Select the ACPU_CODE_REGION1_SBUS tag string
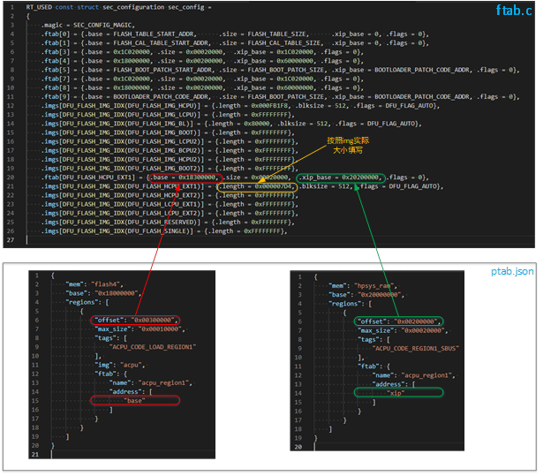This screenshot has width=551, height=476. click(413, 347)
